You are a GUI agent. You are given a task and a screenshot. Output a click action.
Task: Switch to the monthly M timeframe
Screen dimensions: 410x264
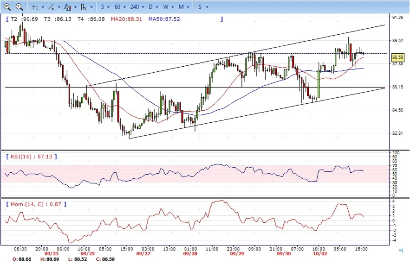coord(181,7)
